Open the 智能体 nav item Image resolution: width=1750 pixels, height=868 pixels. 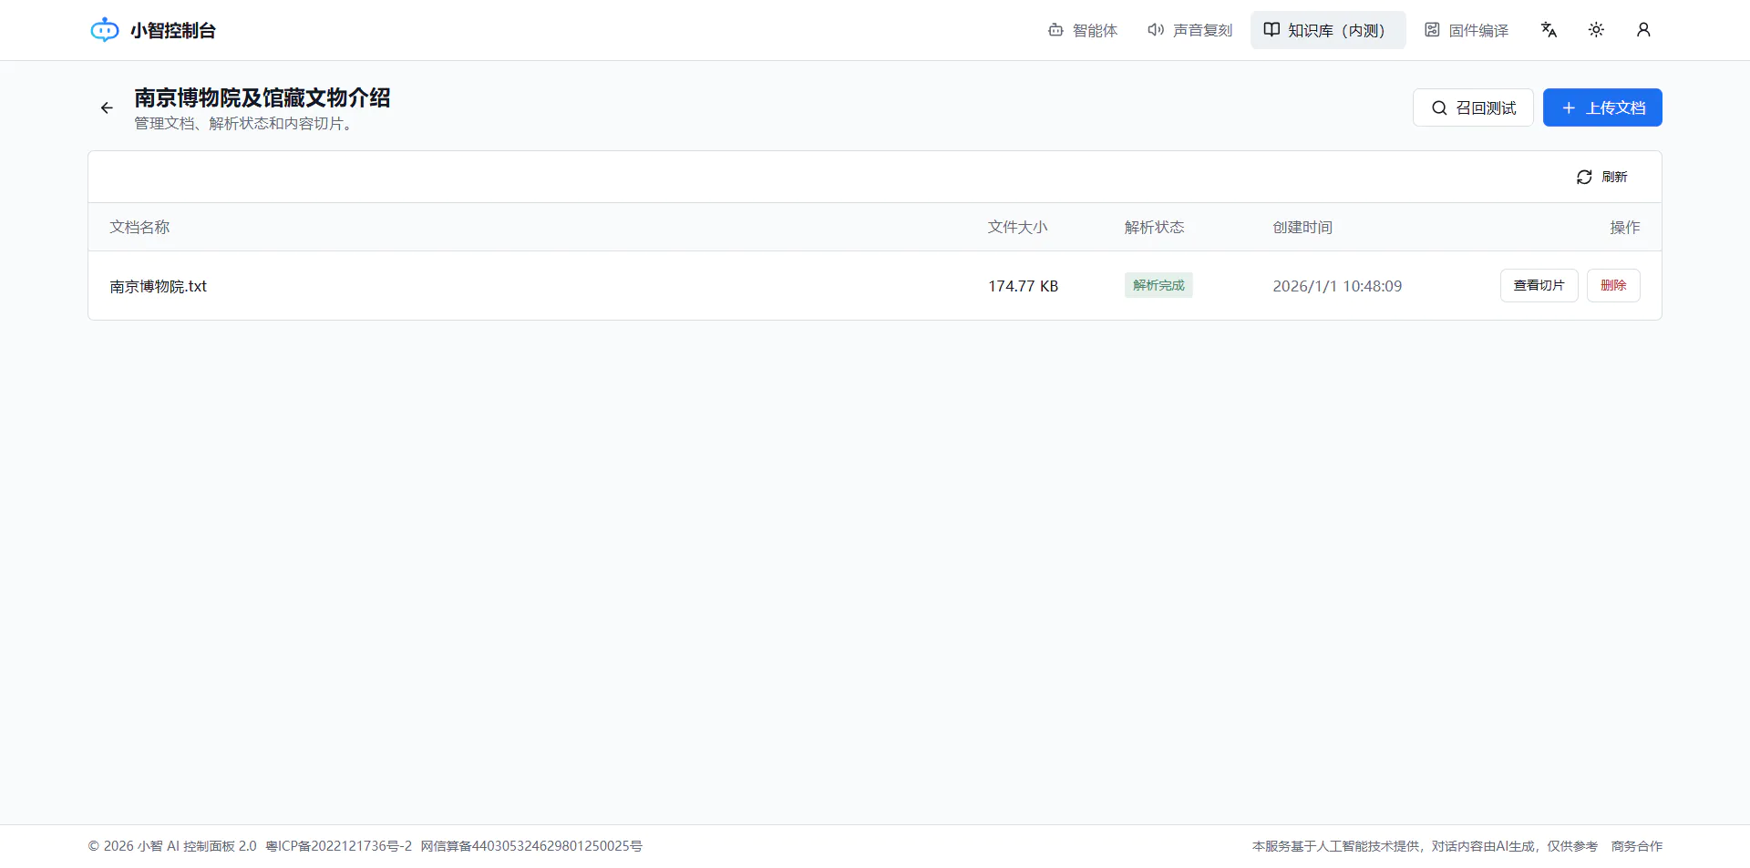tap(1083, 30)
